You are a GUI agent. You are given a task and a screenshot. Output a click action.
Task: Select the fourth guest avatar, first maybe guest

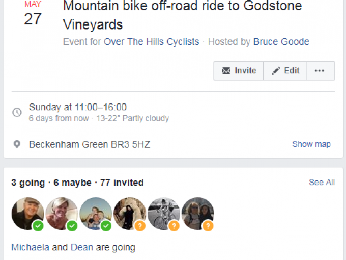click(130, 214)
